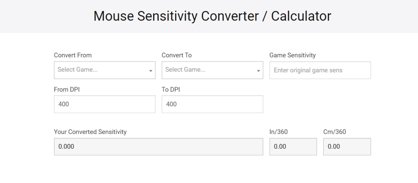This screenshot has height=183, width=418.
Task: Select the Your Converted Sensitivity output field
Action: pyautogui.click(x=159, y=147)
